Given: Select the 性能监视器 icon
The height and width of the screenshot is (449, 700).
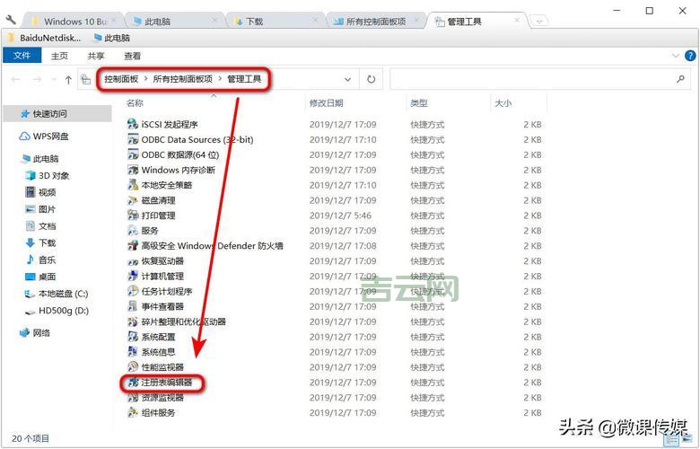Looking at the screenshot, I should tap(133, 367).
